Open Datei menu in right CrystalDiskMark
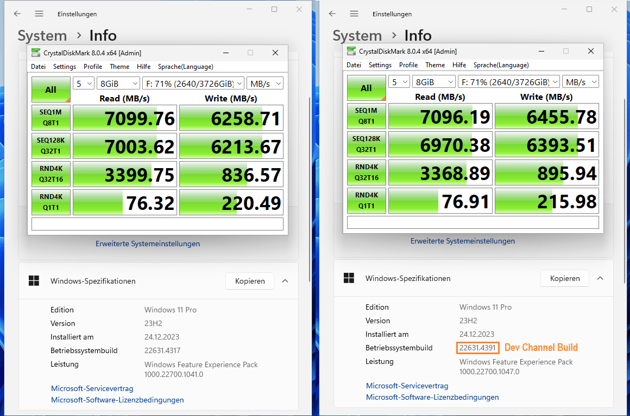This screenshot has height=416, width=630. click(354, 65)
